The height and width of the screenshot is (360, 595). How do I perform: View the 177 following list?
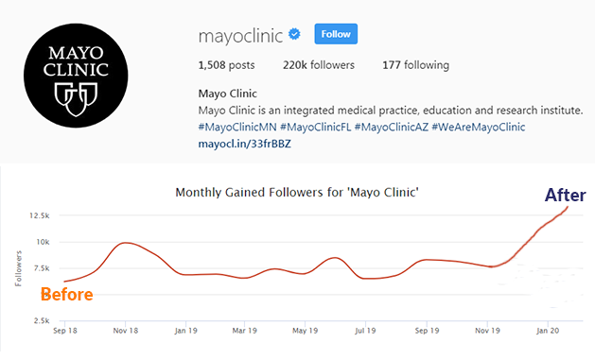pyautogui.click(x=415, y=65)
